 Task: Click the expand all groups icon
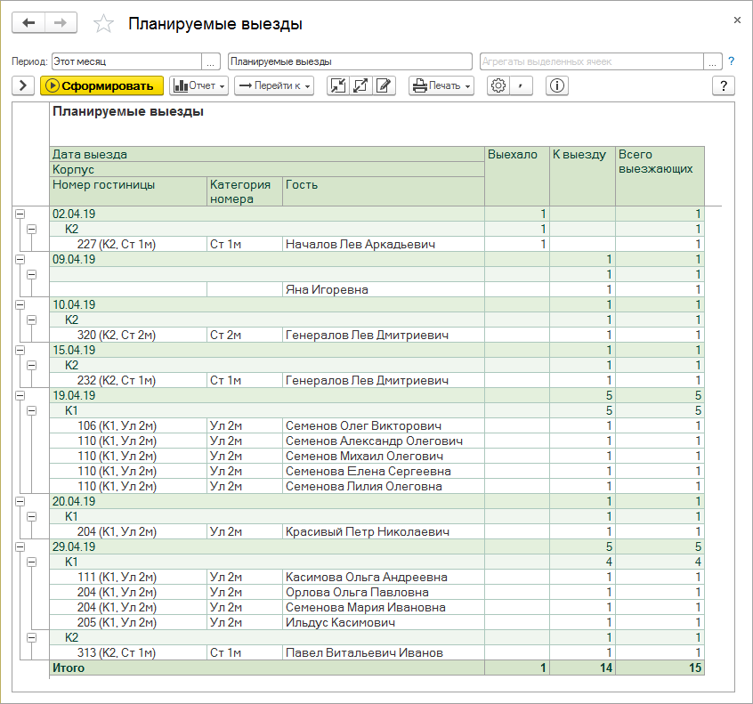361,85
